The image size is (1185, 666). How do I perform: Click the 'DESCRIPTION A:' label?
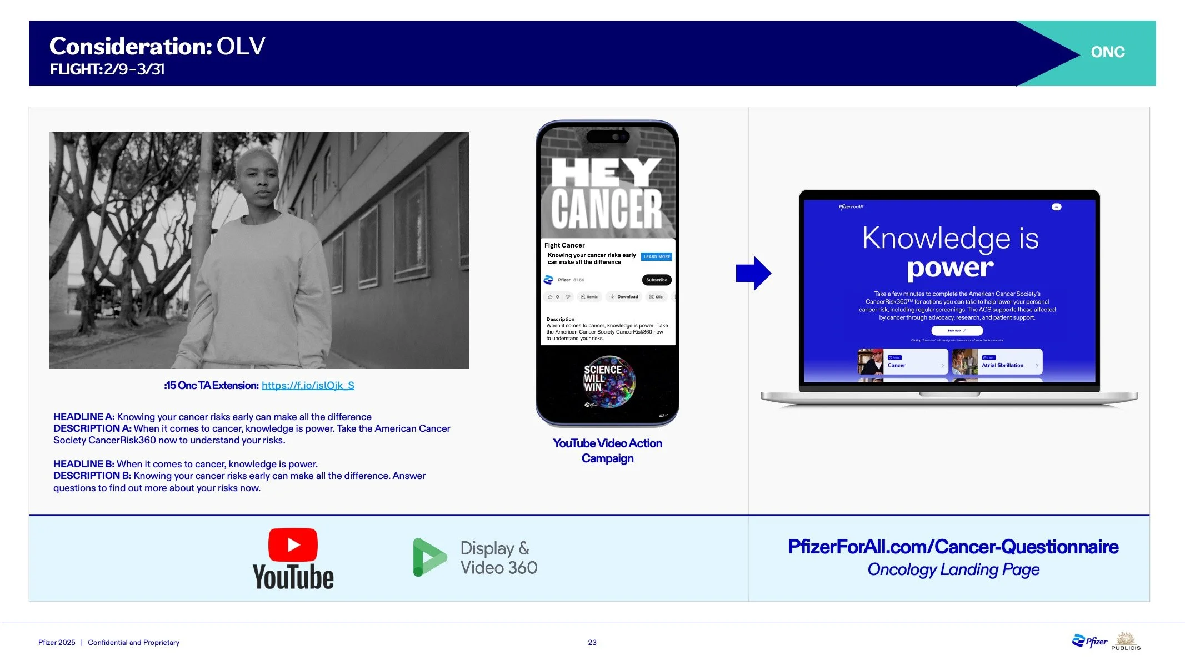(x=92, y=428)
